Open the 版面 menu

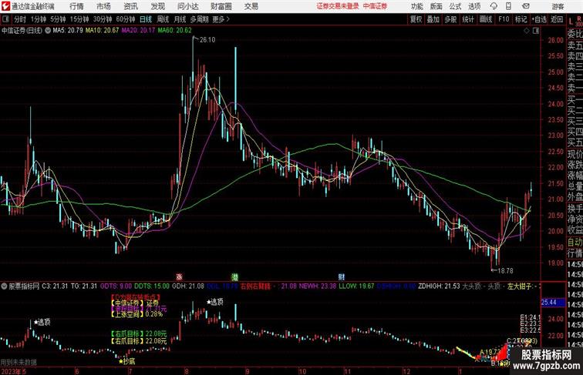click(x=436, y=6)
